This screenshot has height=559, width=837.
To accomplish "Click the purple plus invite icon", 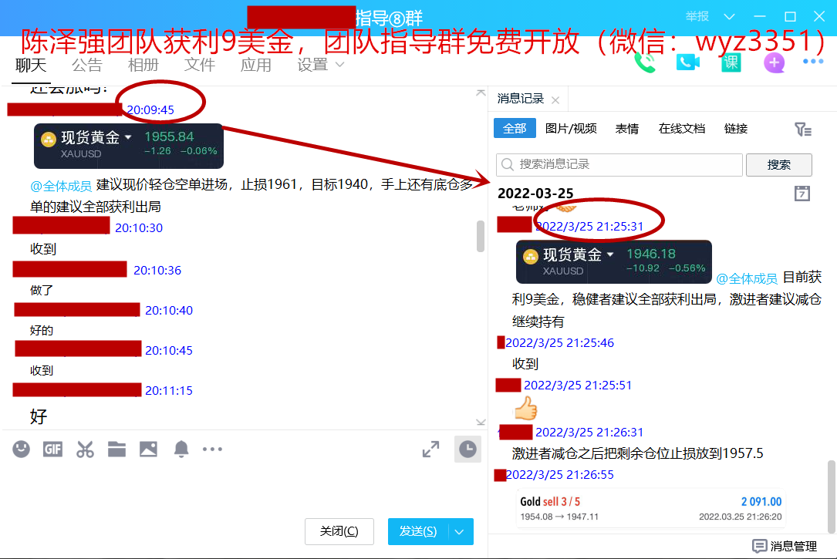I will [774, 63].
